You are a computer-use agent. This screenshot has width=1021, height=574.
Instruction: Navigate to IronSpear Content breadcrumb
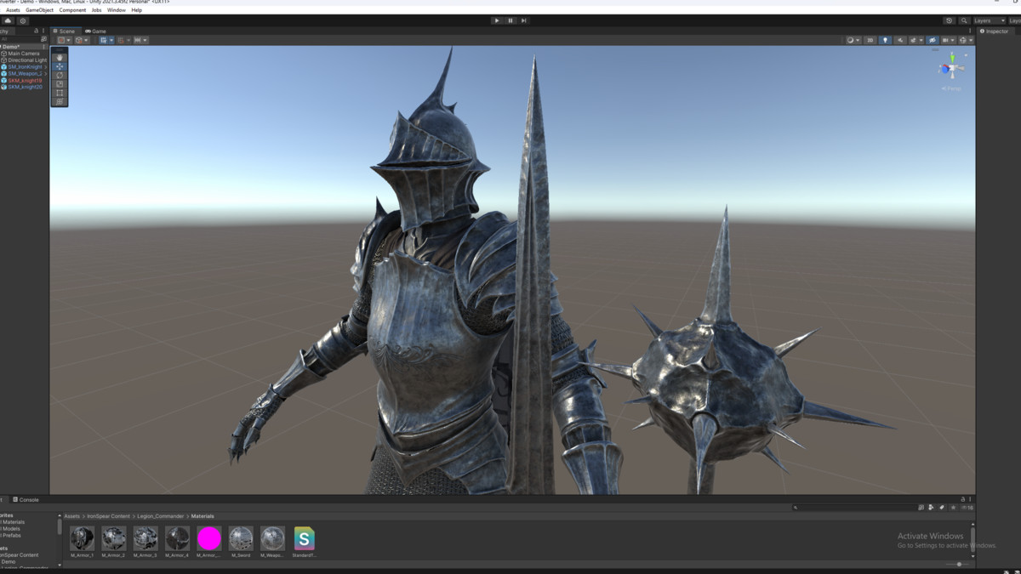(x=108, y=516)
